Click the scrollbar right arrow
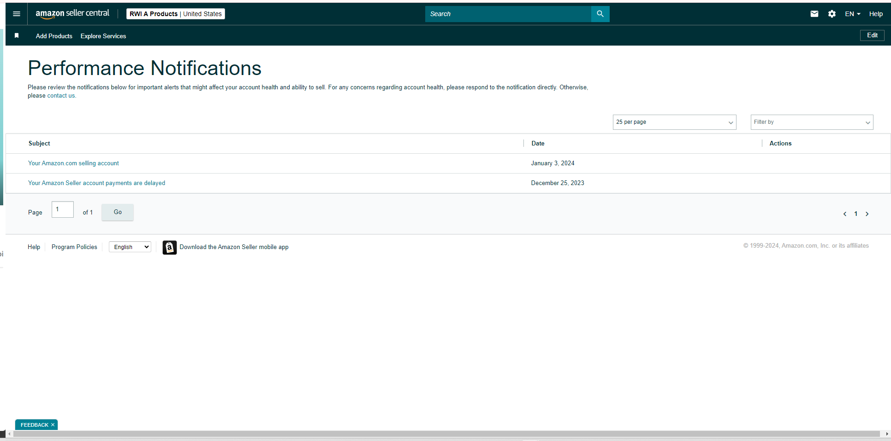The width and height of the screenshot is (891, 441). [x=887, y=434]
